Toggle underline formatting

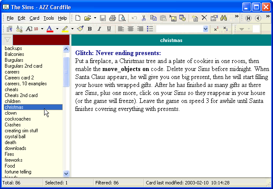[109, 29]
